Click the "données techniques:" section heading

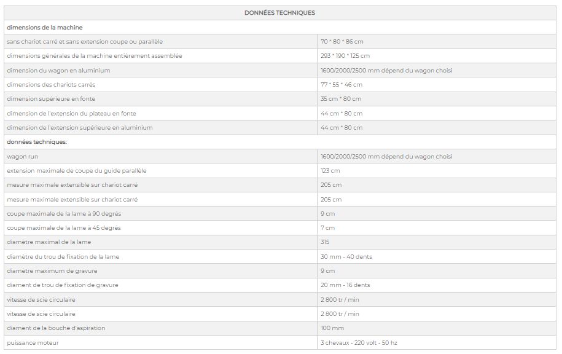click(x=37, y=142)
